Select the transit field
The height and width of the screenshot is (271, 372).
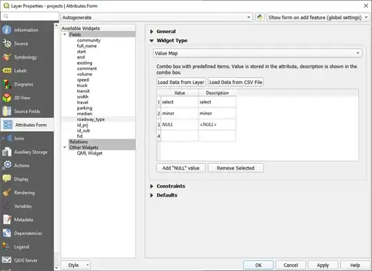83,91
